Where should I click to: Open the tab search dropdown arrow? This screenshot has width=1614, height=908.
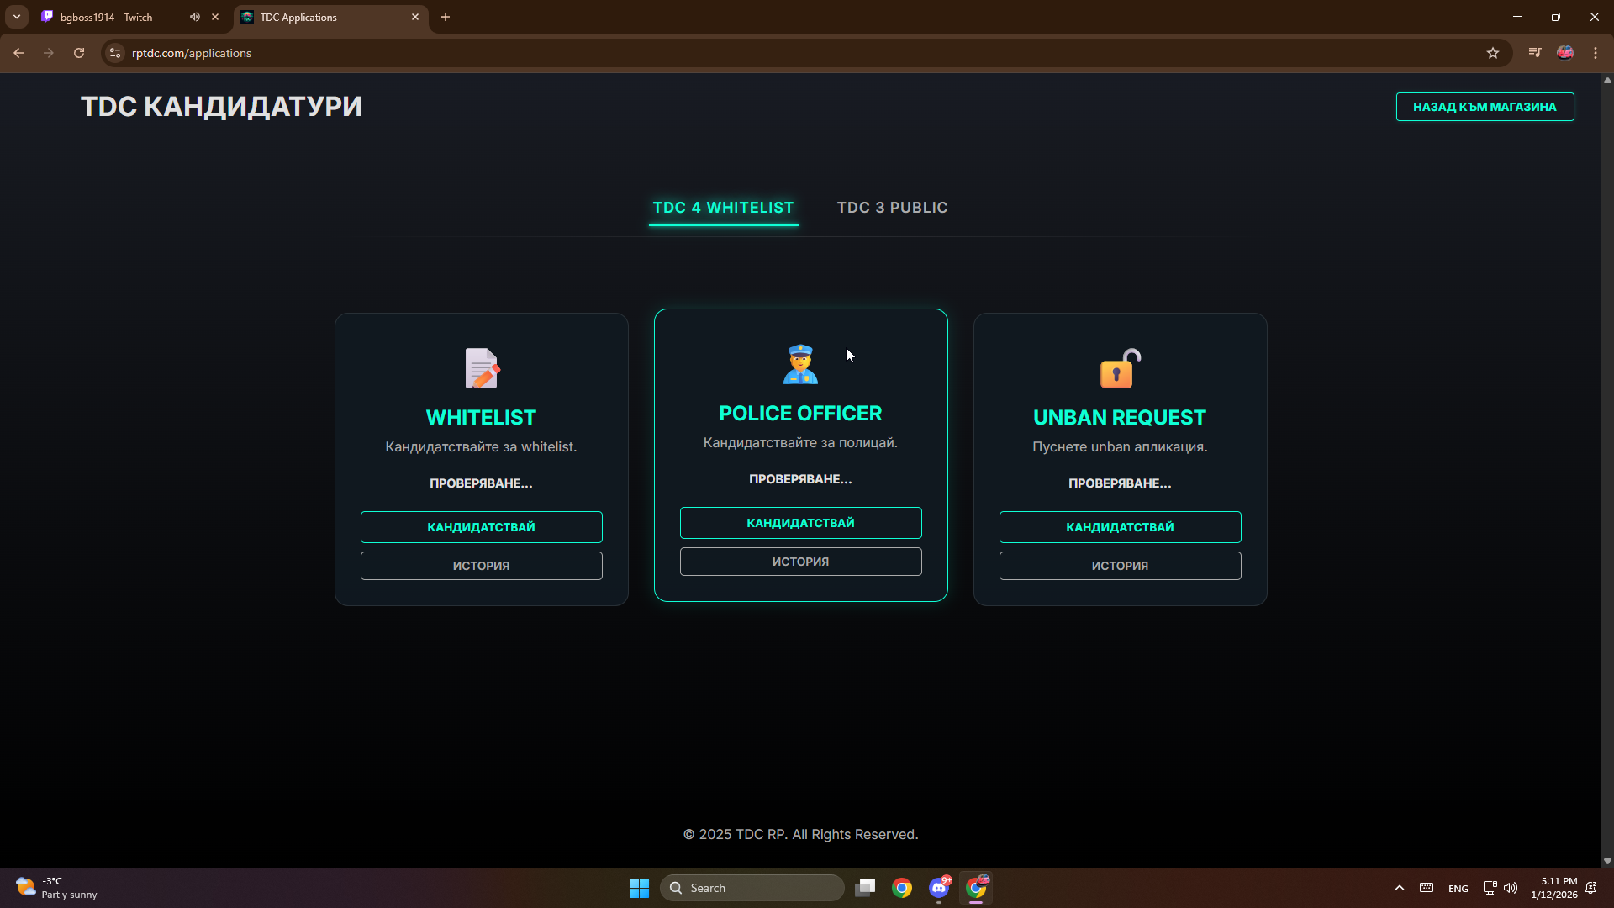(16, 17)
